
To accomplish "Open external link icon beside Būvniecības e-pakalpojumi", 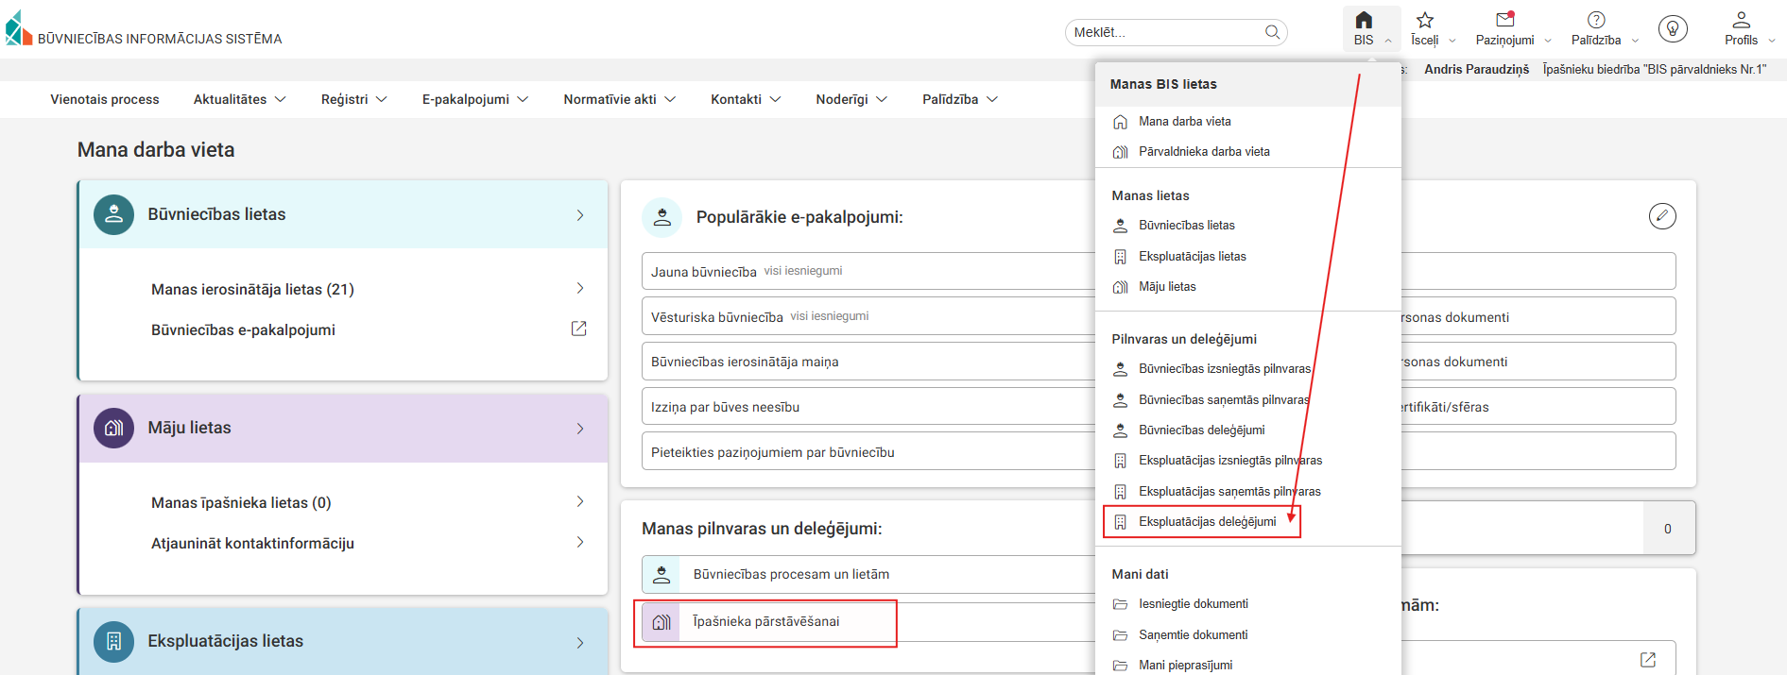I will pos(579,329).
